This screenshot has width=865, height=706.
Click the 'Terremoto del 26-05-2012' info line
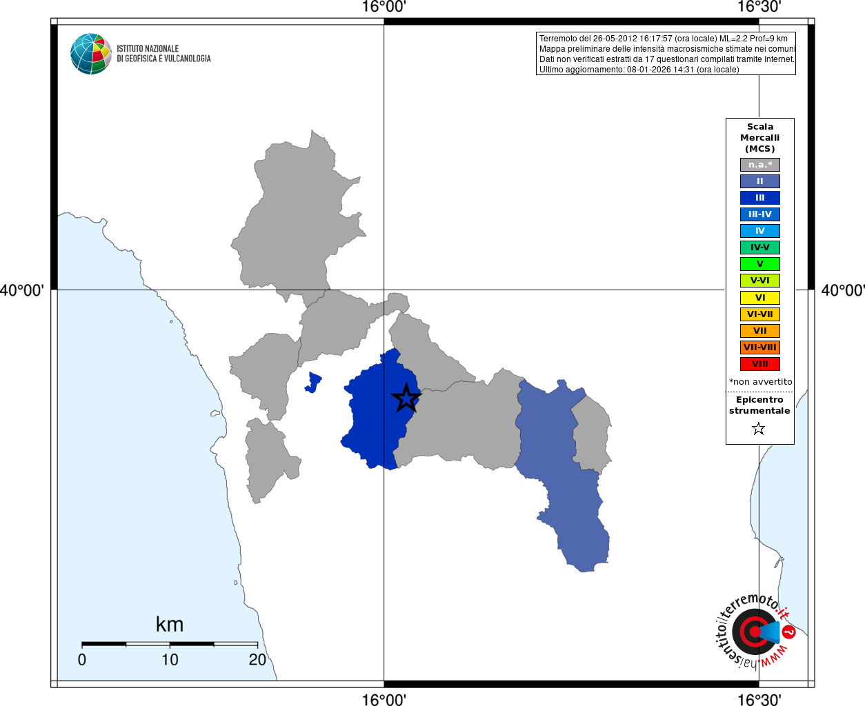click(663, 39)
